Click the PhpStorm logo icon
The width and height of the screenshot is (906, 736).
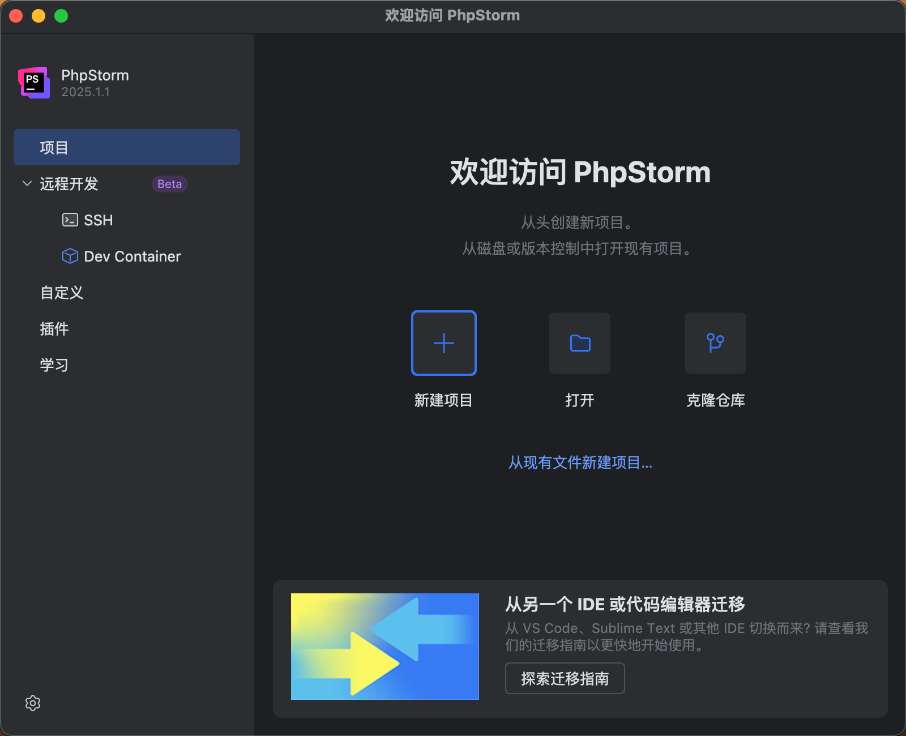[34, 83]
